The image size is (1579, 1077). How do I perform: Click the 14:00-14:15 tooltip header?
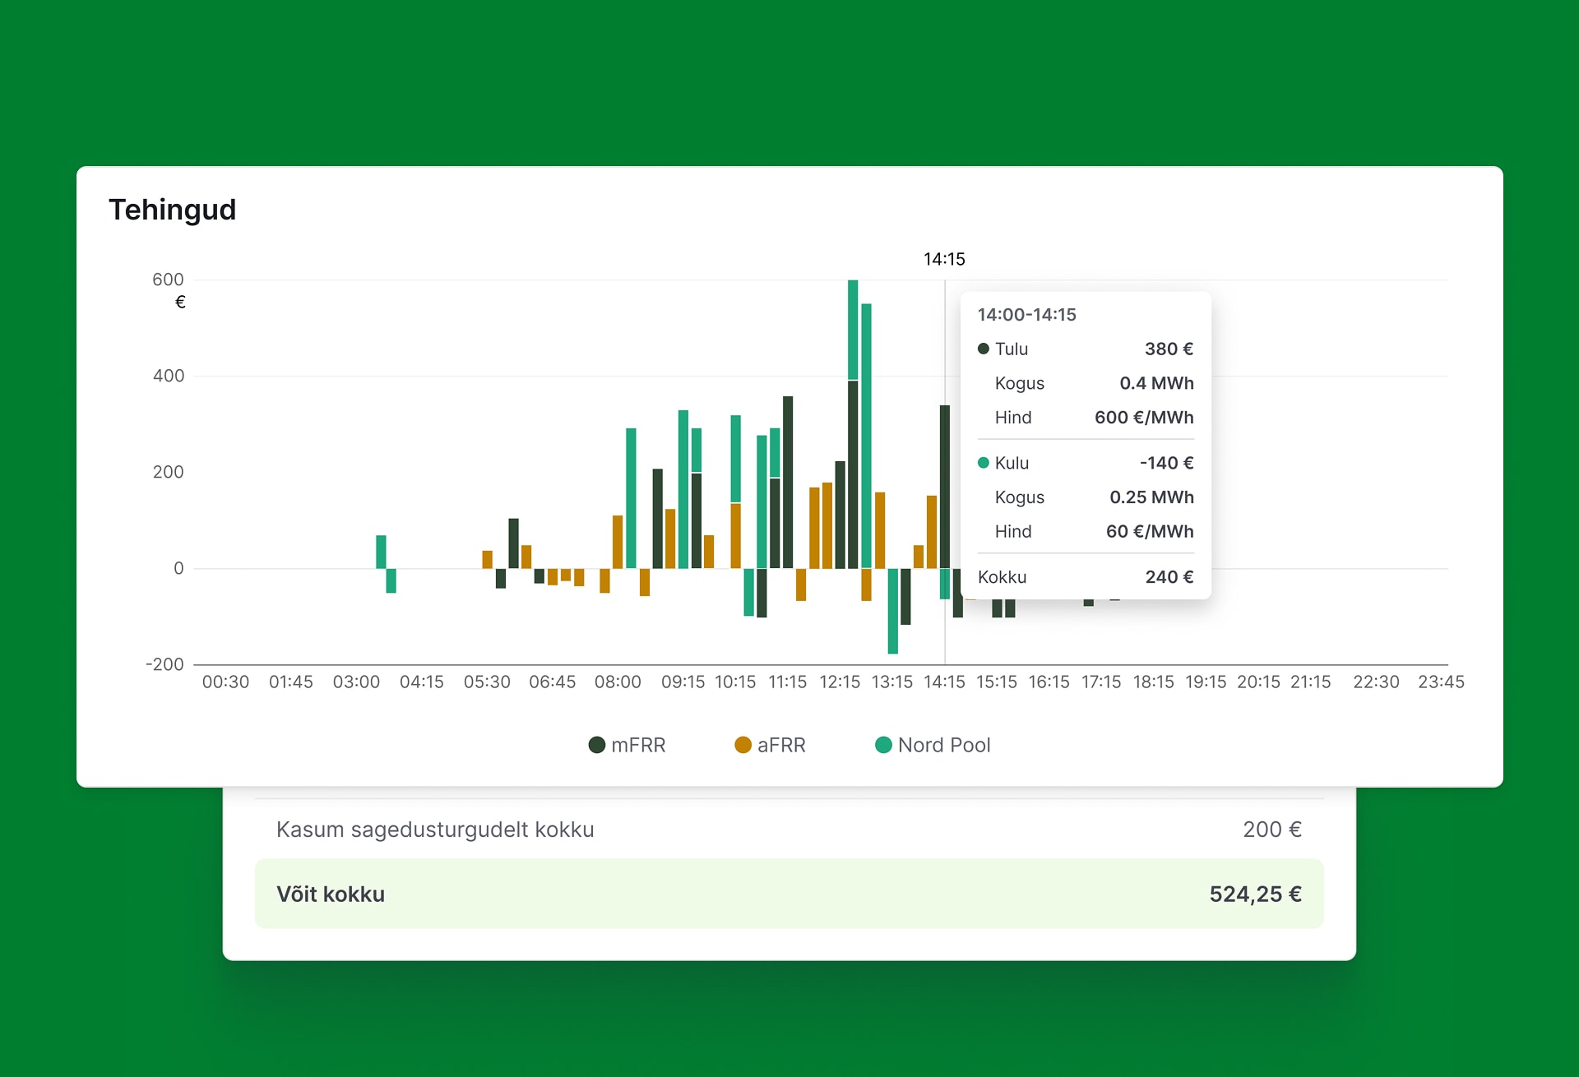tap(1026, 315)
